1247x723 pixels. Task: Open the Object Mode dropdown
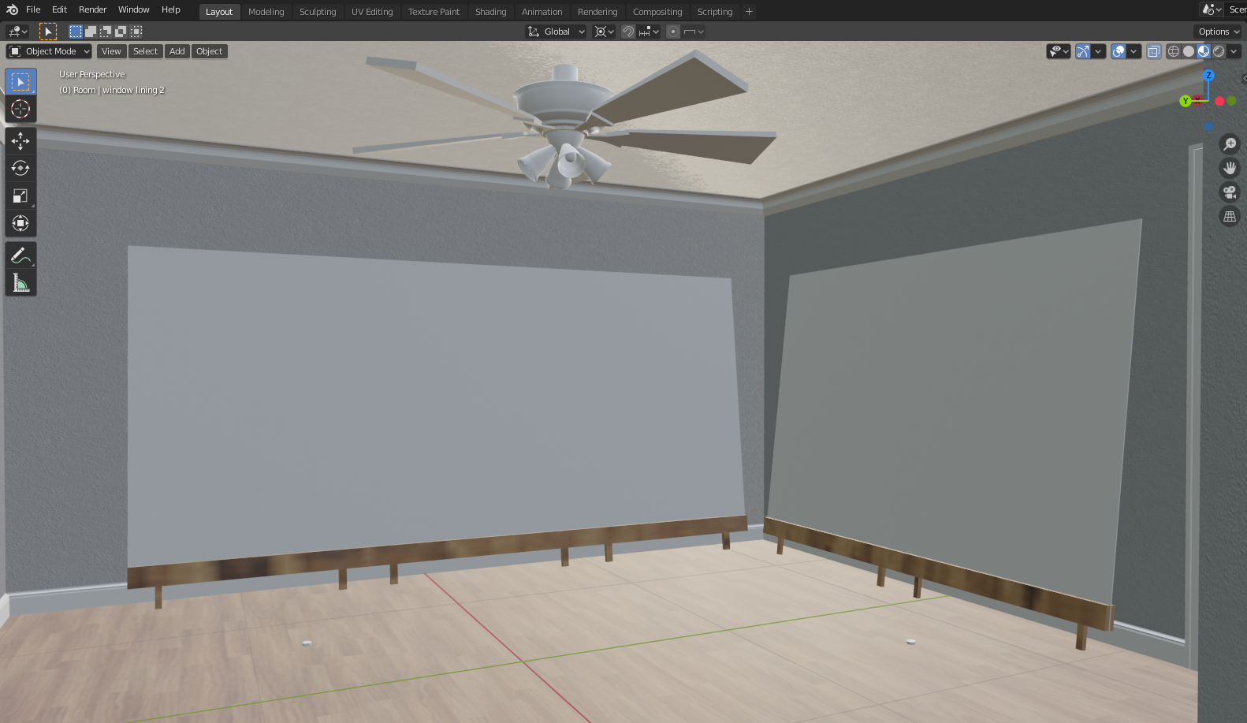(x=49, y=51)
